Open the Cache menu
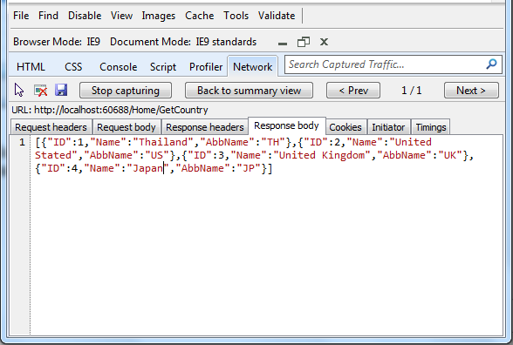 click(x=199, y=16)
